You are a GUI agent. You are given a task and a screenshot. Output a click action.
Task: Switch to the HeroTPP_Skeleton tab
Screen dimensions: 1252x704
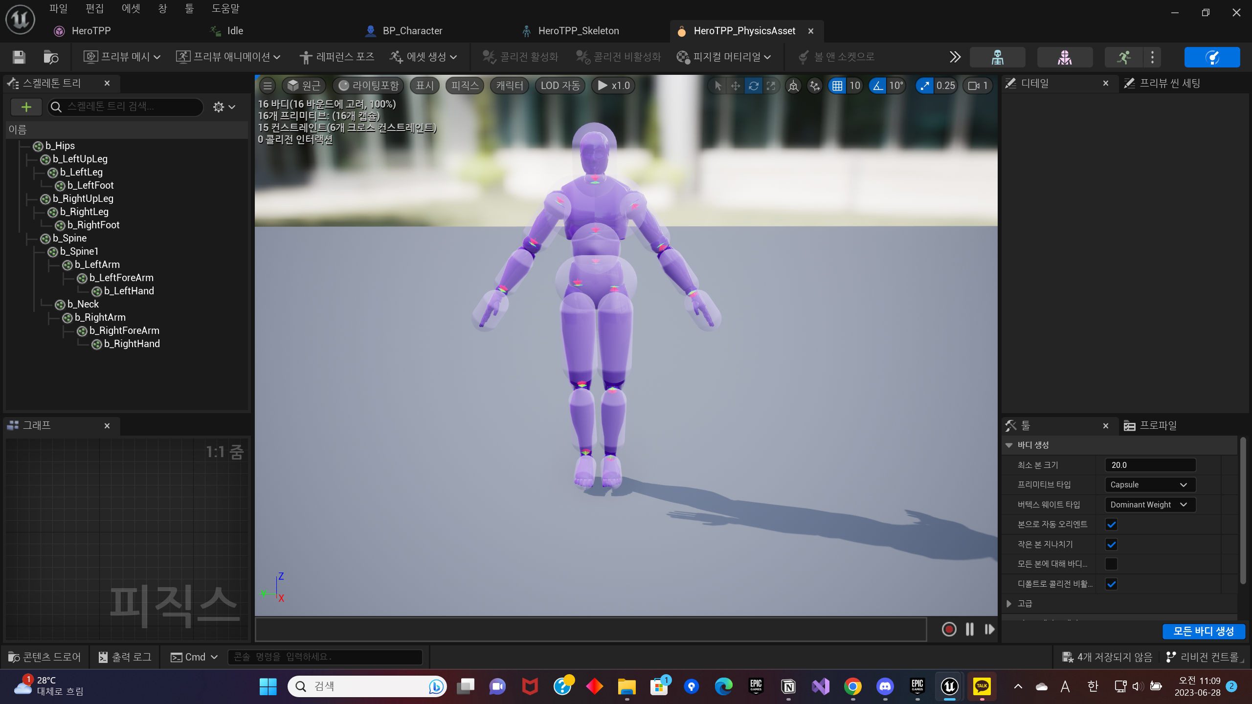coord(578,31)
